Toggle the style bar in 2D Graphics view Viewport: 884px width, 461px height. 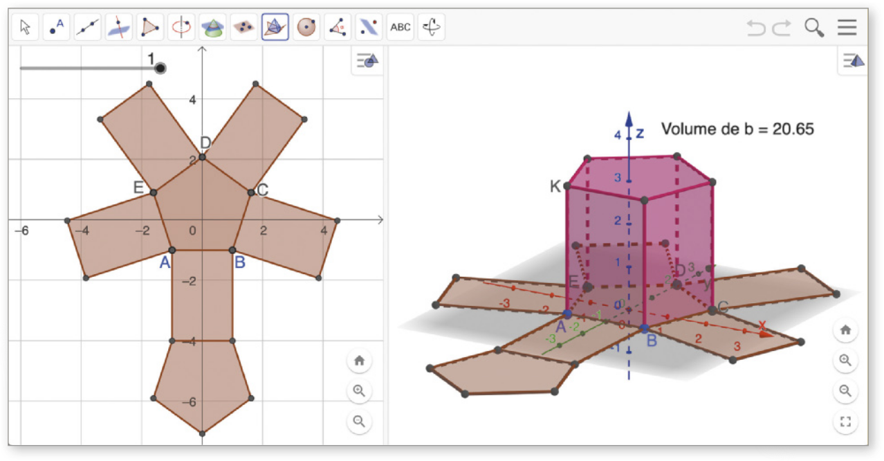click(367, 61)
